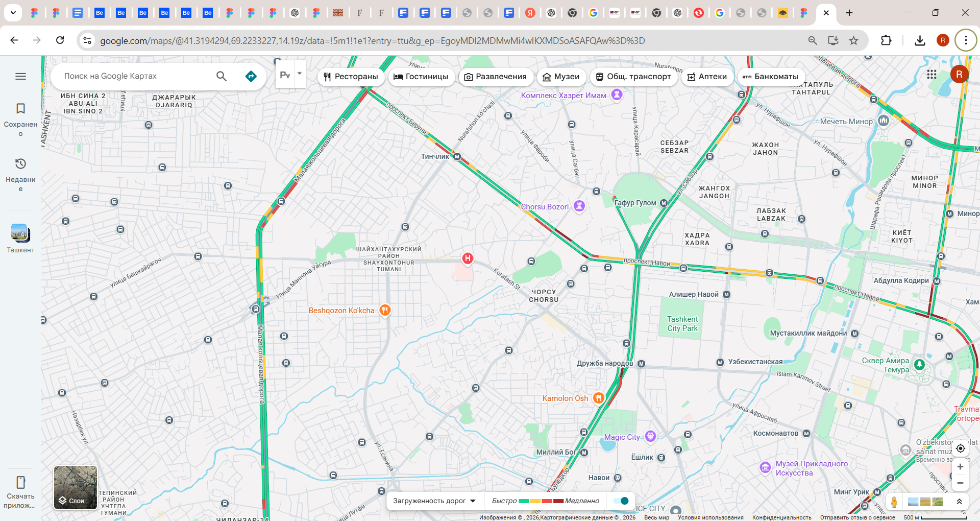Click the Magic City attraction marker
Screen dimensions: 980x521
tap(650, 436)
